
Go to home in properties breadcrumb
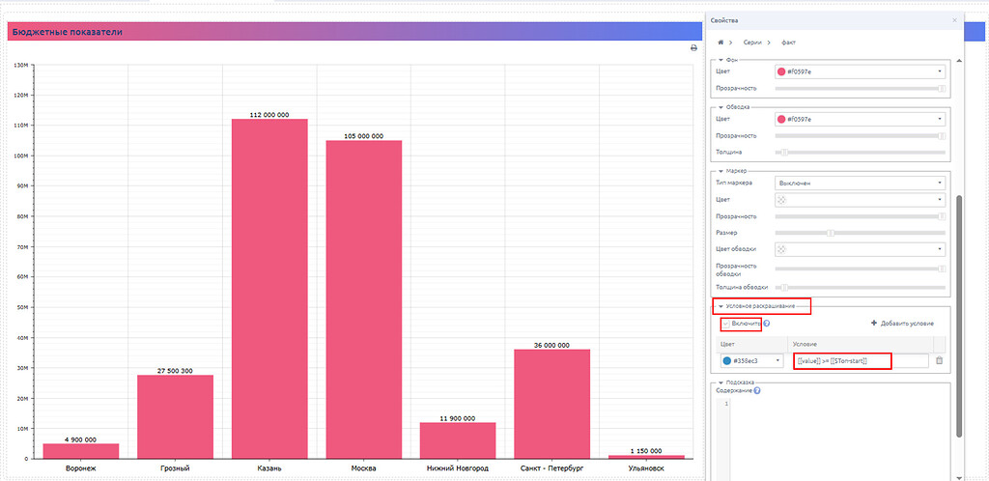point(721,42)
